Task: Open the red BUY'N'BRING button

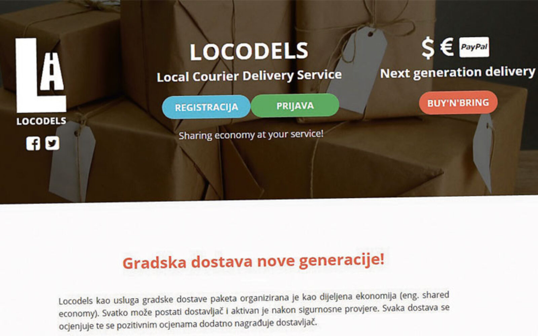Action: click(x=458, y=102)
